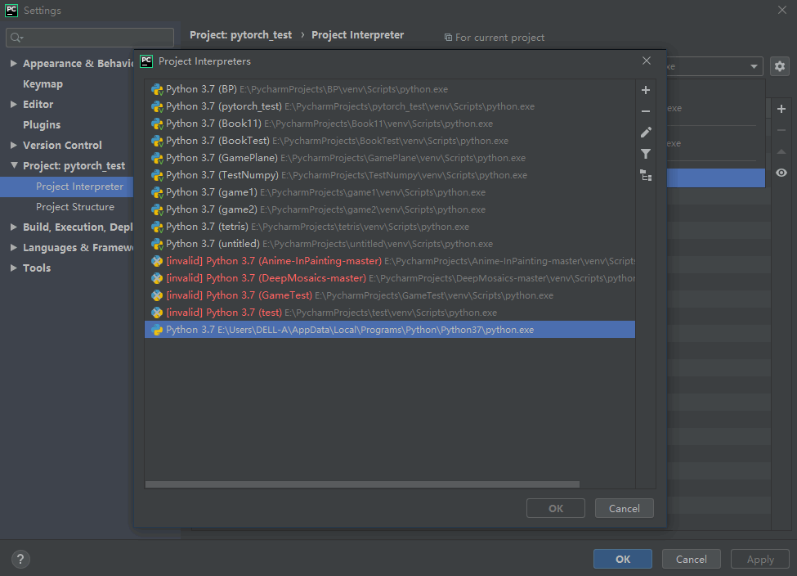Screen dimensions: 797x576
Task: Open the gear menu next to the interpreter dropdown
Action: click(780, 66)
